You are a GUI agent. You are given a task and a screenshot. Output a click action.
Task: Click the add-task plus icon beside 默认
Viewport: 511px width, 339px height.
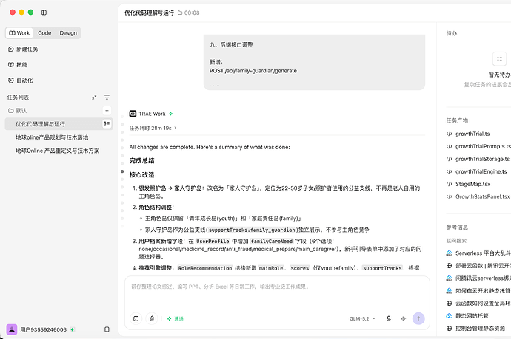(107, 111)
